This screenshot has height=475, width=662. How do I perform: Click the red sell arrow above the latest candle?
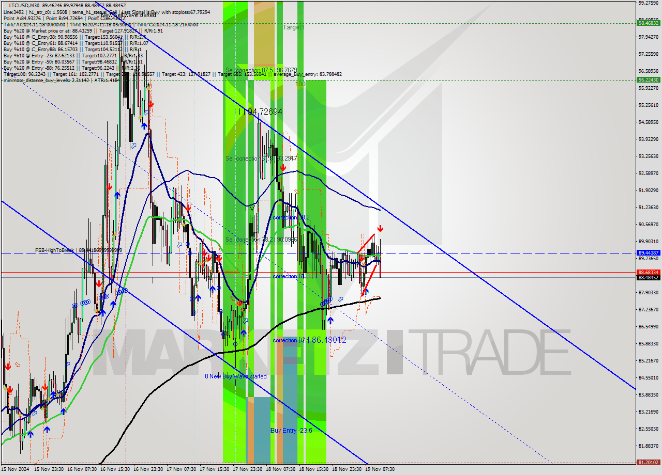click(380, 229)
